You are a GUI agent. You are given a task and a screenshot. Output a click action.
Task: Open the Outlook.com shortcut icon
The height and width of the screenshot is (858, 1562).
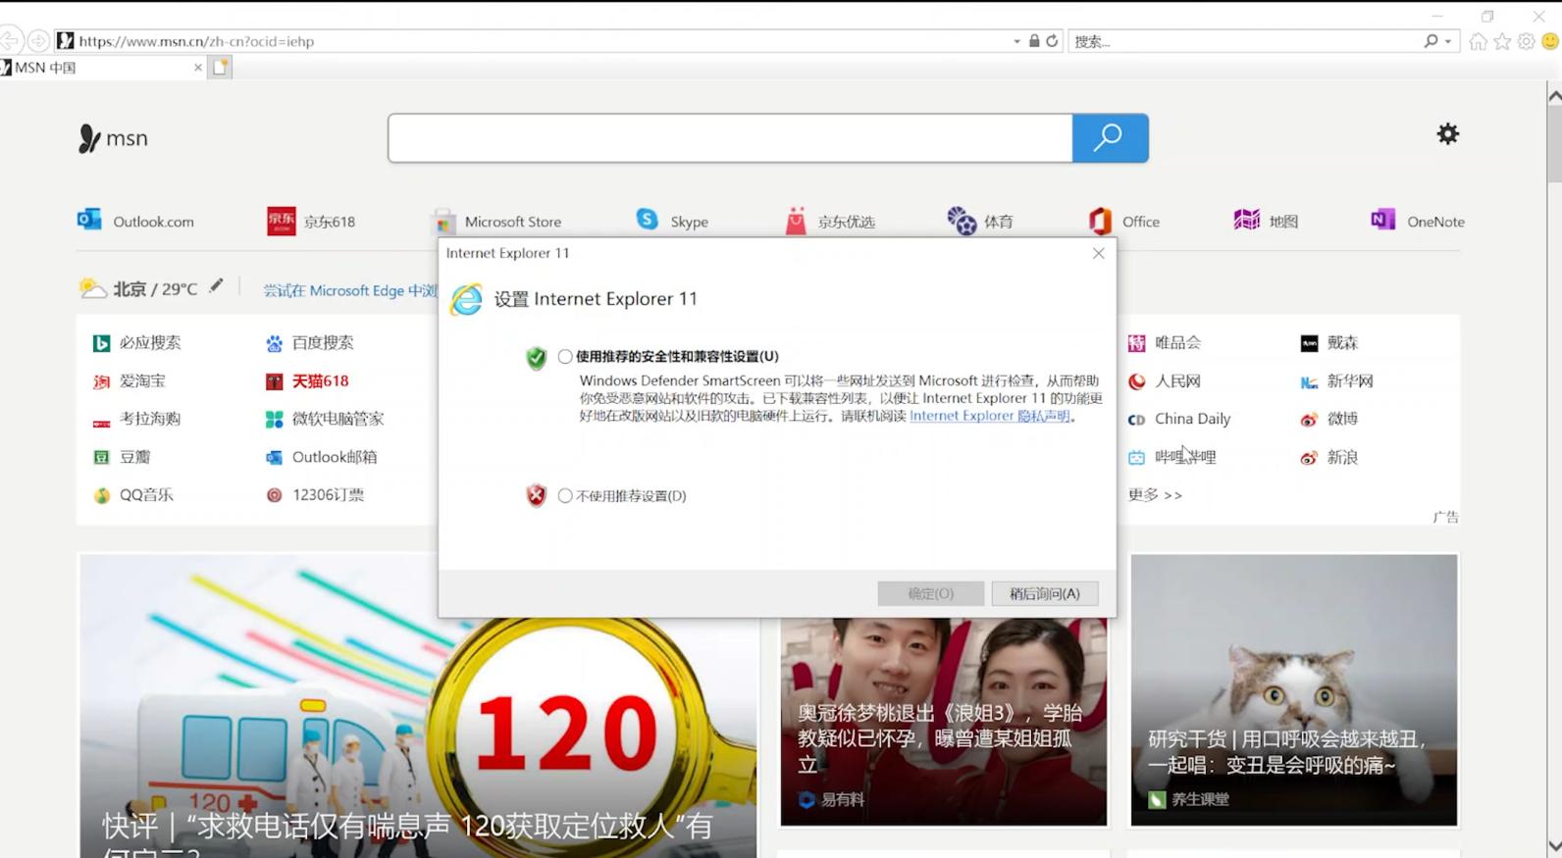[89, 220]
